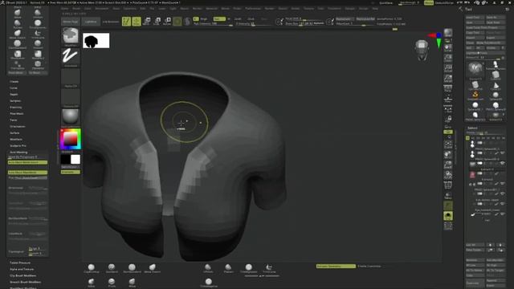514x289 pixels.
Task: Select the white main color swatch
Action: 75,160
